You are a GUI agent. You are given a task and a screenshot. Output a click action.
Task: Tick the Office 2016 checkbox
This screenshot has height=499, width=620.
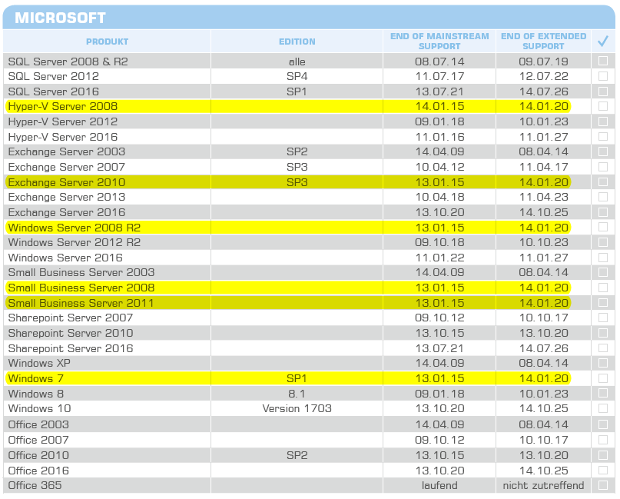click(x=603, y=470)
